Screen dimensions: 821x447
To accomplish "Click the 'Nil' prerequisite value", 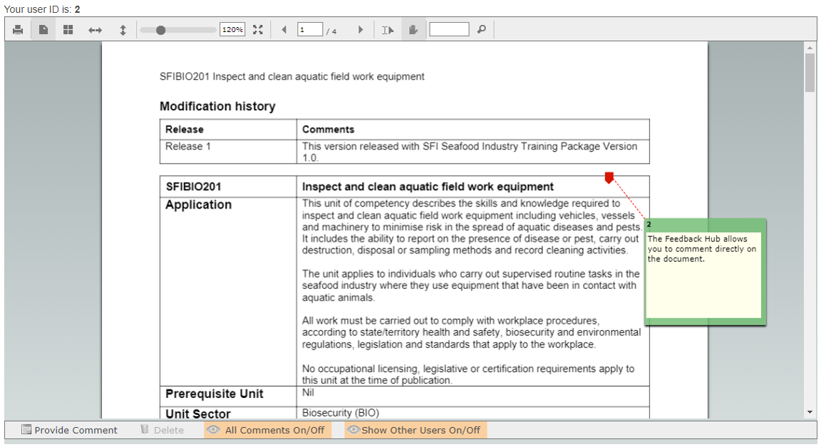I will [x=308, y=393].
